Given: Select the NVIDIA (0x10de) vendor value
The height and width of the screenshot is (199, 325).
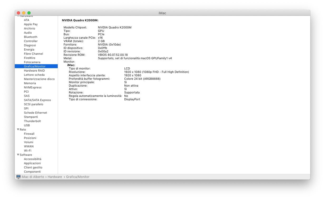Looking at the screenshot, I should (109, 44).
